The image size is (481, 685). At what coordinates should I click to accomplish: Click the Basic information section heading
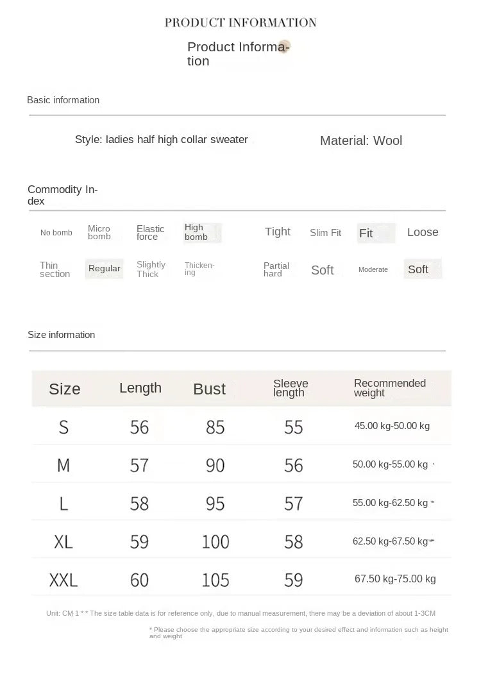click(x=63, y=100)
